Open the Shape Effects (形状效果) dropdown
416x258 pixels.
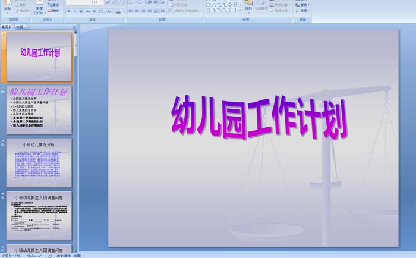click(x=279, y=11)
